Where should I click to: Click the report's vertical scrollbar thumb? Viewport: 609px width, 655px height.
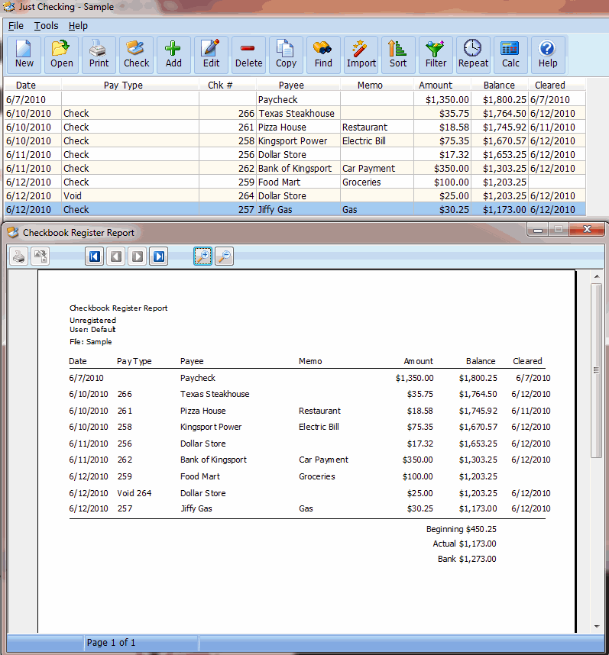[x=597, y=370]
